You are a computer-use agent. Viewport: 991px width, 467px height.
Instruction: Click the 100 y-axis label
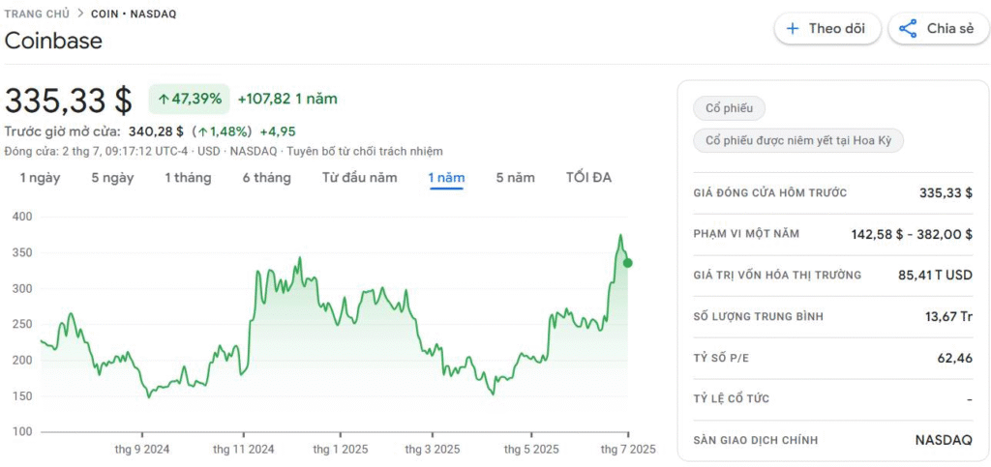pos(22,432)
